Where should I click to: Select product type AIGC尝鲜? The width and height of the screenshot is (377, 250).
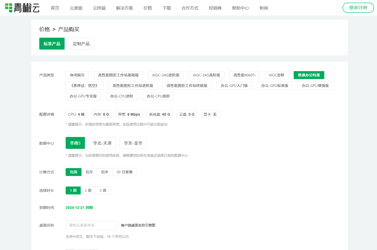pos(277,75)
